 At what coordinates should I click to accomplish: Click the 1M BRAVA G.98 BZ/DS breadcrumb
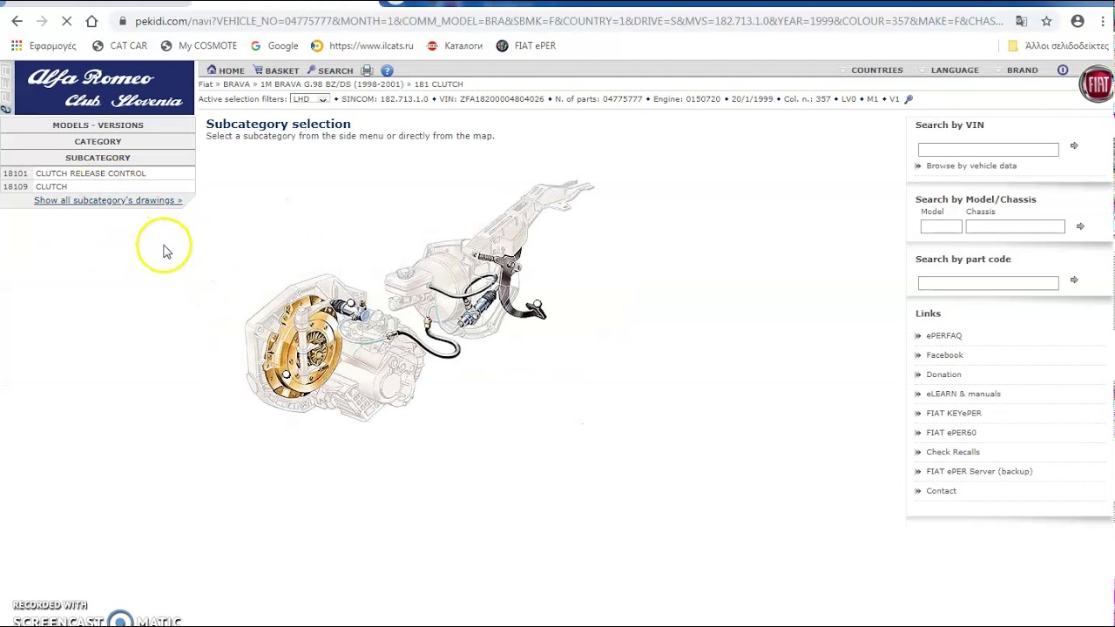point(332,84)
